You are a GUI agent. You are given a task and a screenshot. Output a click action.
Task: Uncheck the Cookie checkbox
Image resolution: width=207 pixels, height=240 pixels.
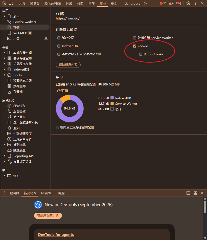(x=135, y=46)
